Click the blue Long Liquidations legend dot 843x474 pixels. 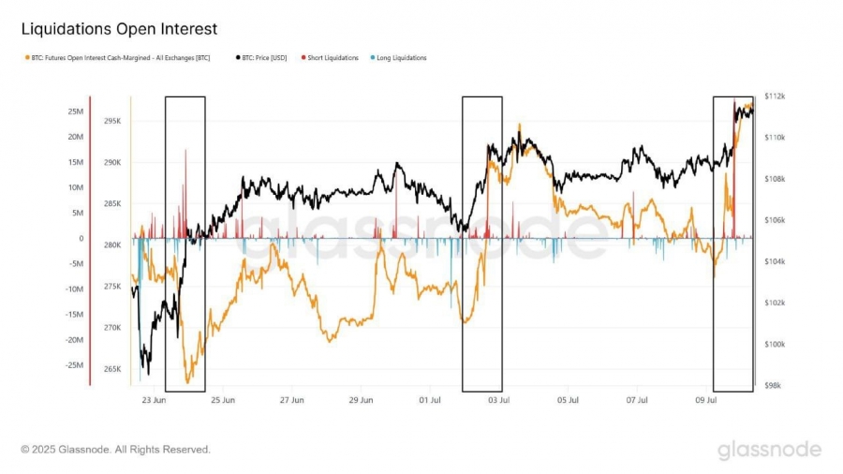373,57
